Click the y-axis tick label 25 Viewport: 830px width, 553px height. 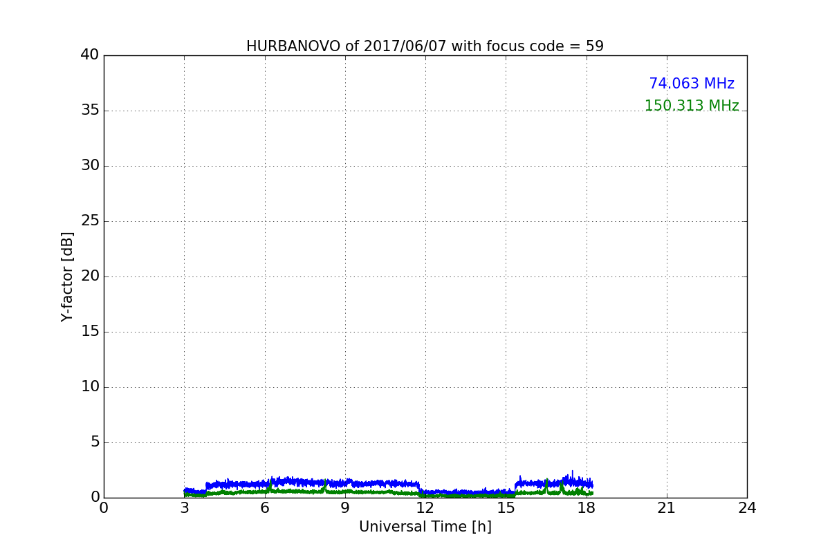tap(90, 221)
